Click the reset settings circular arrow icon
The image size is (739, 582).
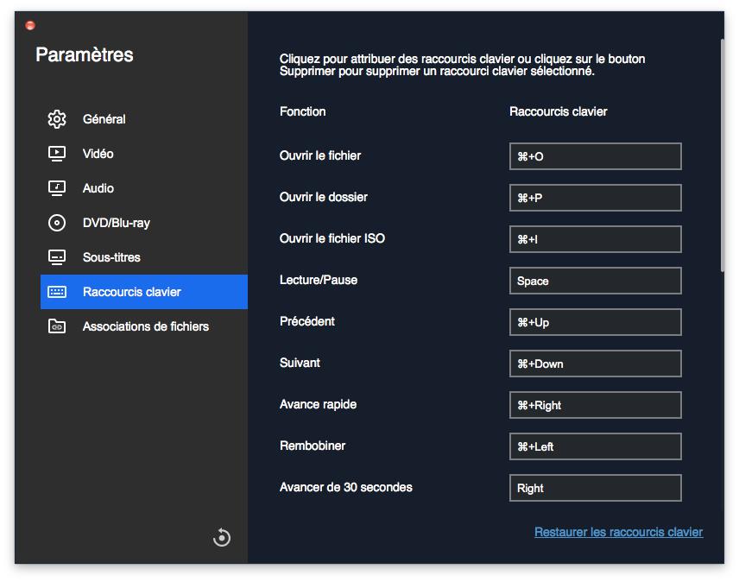click(x=222, y=538)
